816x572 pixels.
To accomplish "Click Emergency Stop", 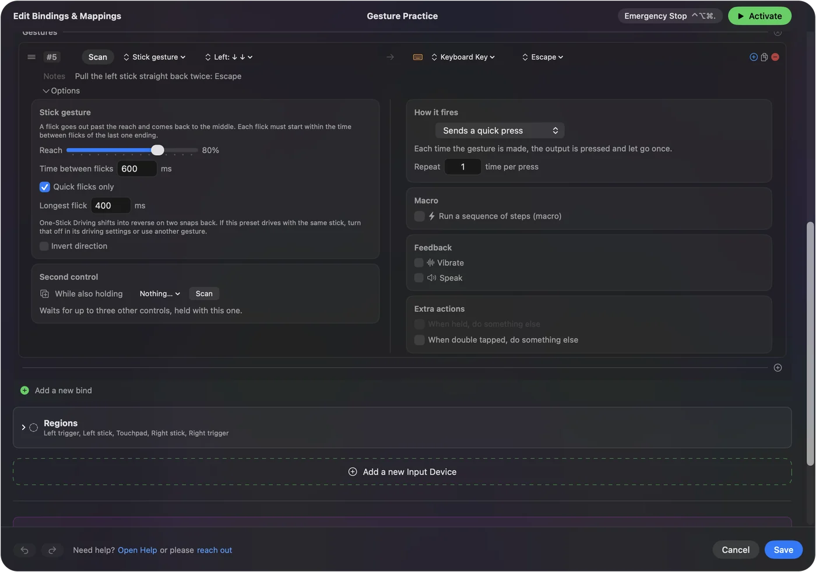I will click(670, 16).
